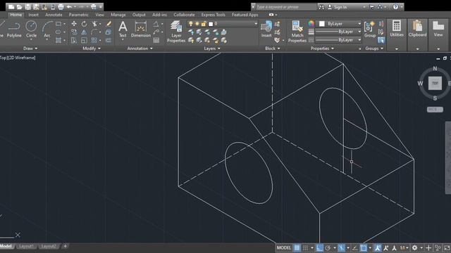Click the TOP face of ViewCube

pyautogui.click(x=435, y=83)
